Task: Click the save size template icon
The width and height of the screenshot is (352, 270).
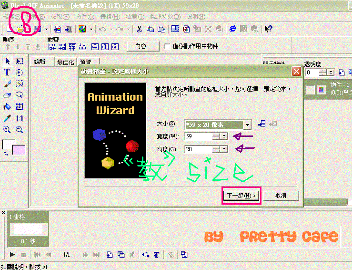Action: click(262, 124)
